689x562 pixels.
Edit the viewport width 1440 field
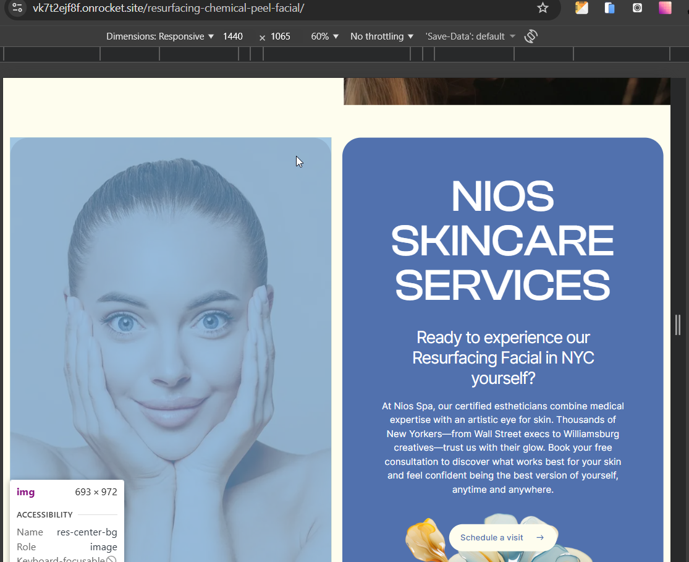click(233, 36)
